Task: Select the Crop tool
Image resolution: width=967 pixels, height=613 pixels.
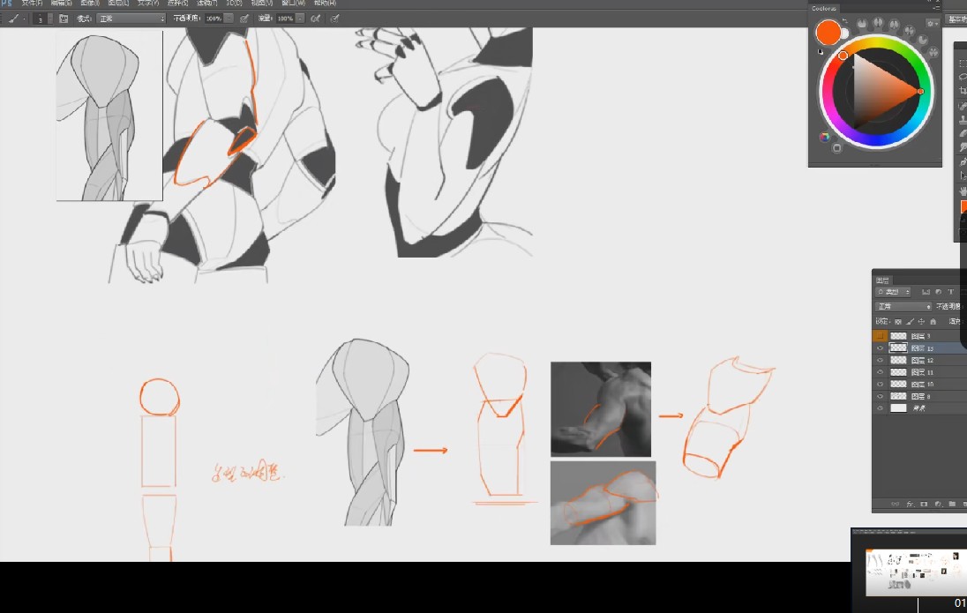Action: pos(963,91)
